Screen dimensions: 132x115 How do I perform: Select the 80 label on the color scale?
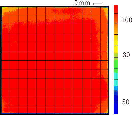(x=126, y=55)
